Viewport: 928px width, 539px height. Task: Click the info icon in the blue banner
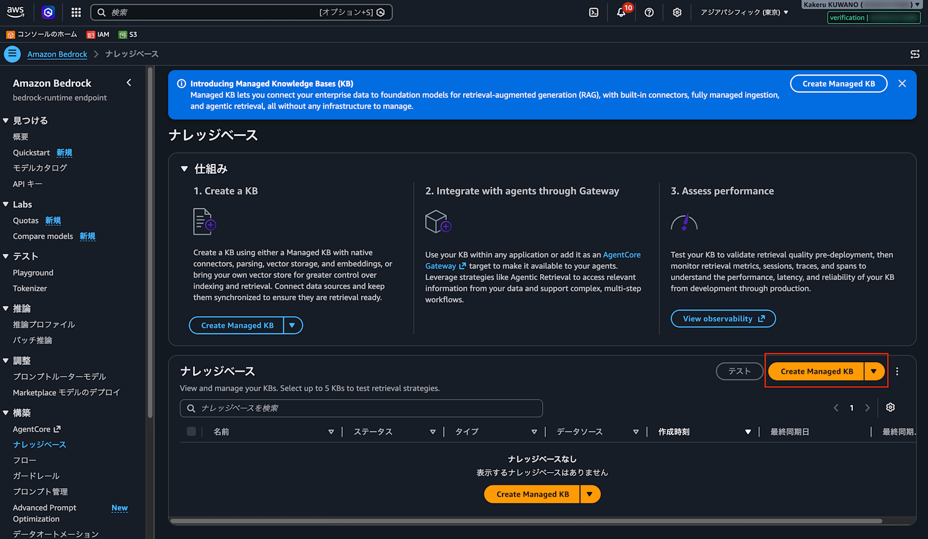181,84
